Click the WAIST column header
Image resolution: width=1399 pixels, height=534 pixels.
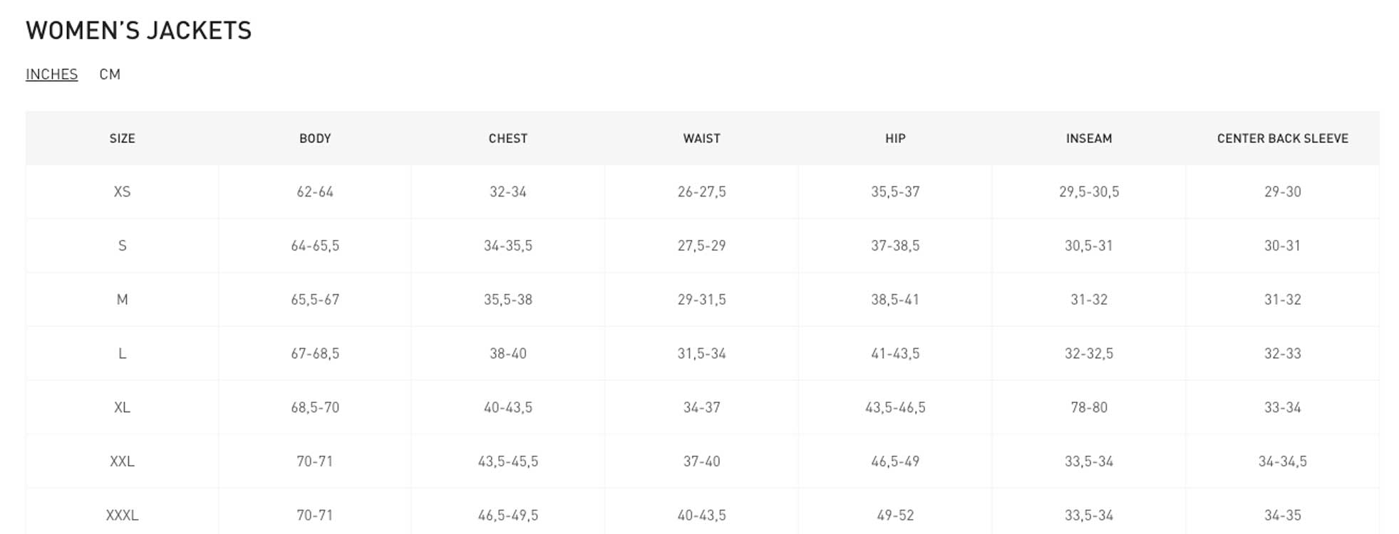pos(702,138)
